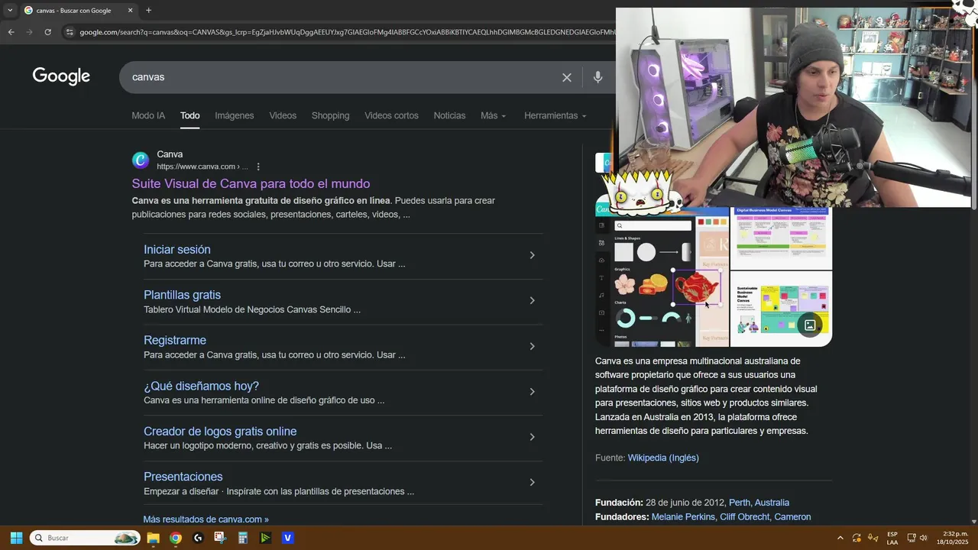Click the sync status tray icon
The width and height of the screenshot is (978, 550).
coord(857,538)
